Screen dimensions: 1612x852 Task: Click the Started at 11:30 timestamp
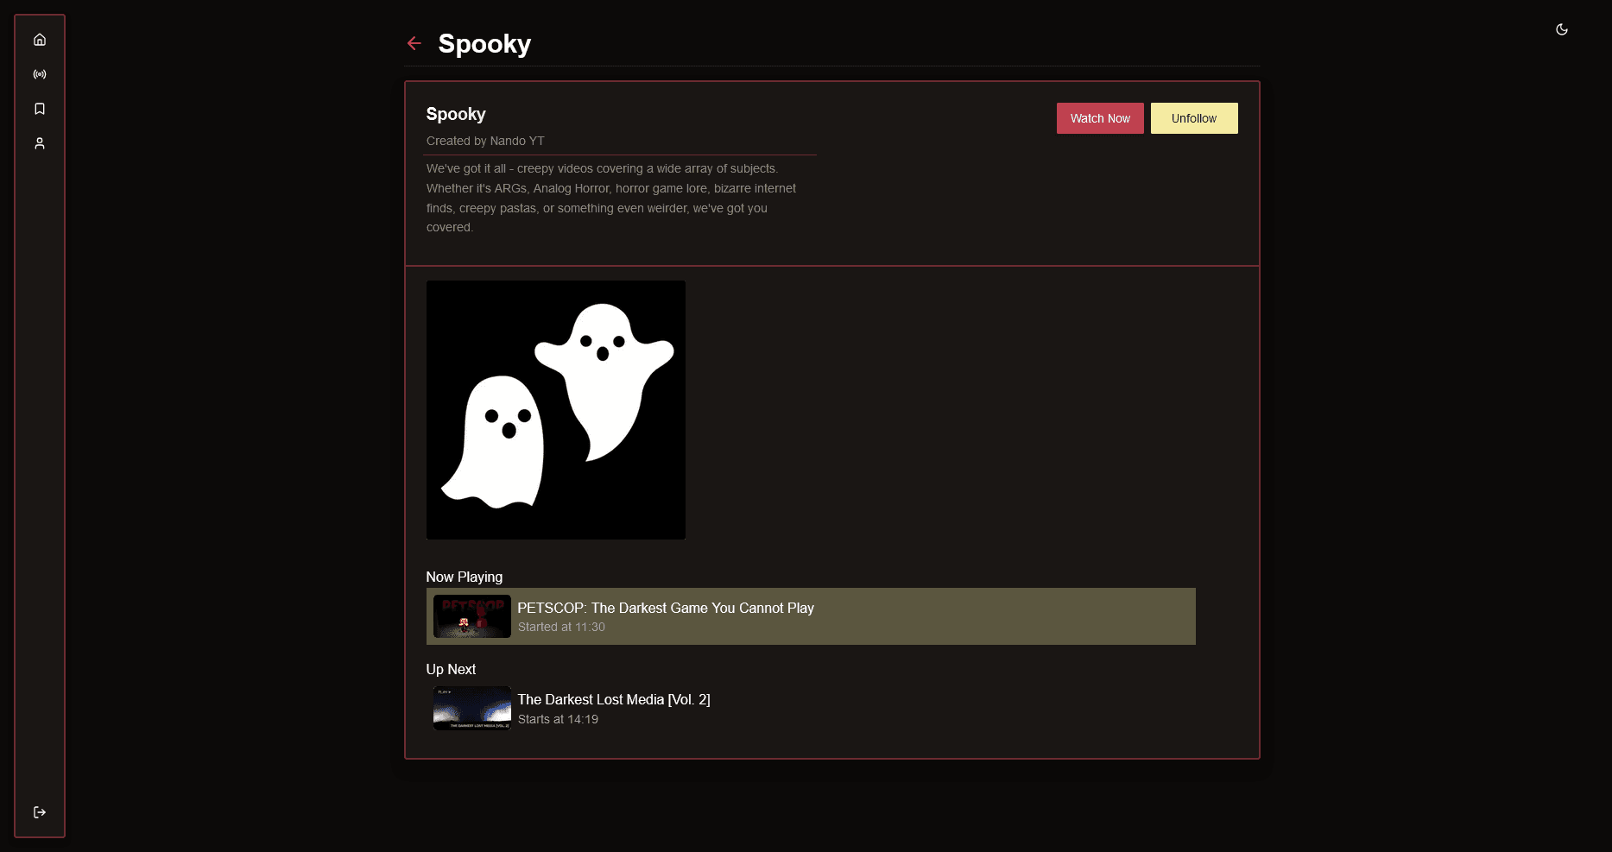561,628
